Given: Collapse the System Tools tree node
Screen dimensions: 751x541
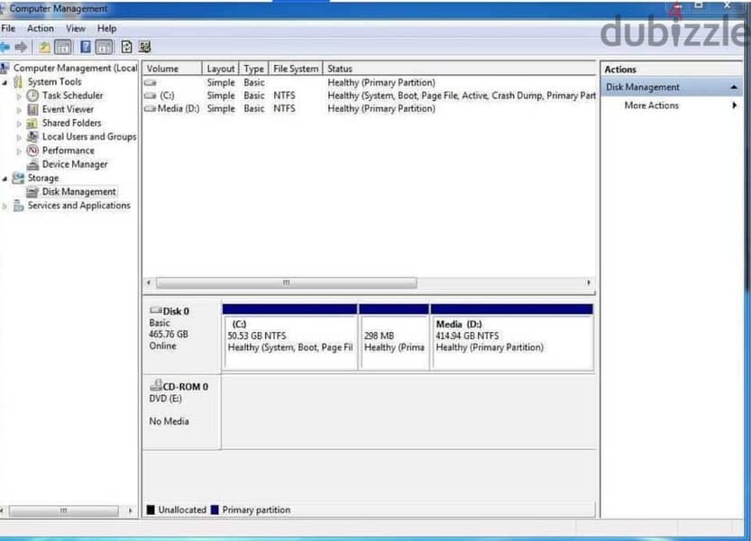Looking at the screenshot, I should coord(5,82).
